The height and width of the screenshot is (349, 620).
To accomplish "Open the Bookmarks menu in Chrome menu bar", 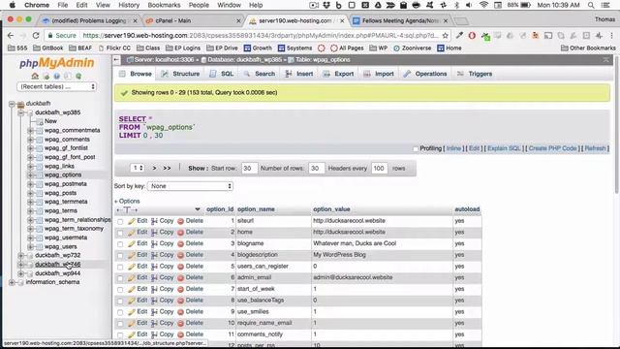I will click(164, 5).
